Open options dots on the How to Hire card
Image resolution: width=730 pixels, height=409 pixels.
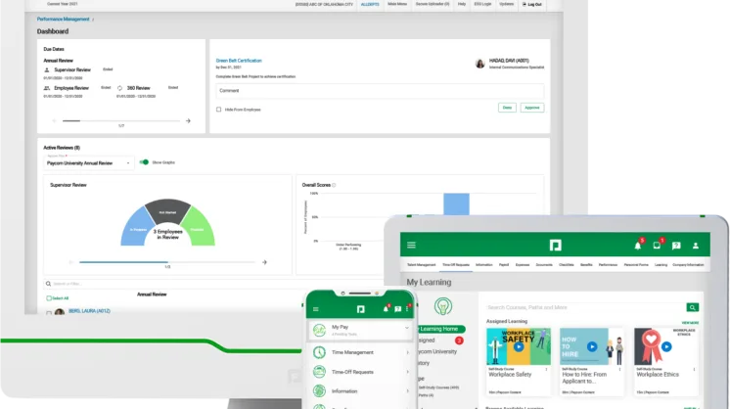point(619,369)
